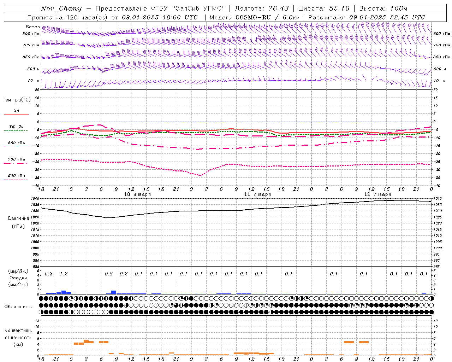This screenshot has height=362, width=452.
Task: Select the forecast start time 09.01.2025 18:00 UTC
Action: (160, 17)
